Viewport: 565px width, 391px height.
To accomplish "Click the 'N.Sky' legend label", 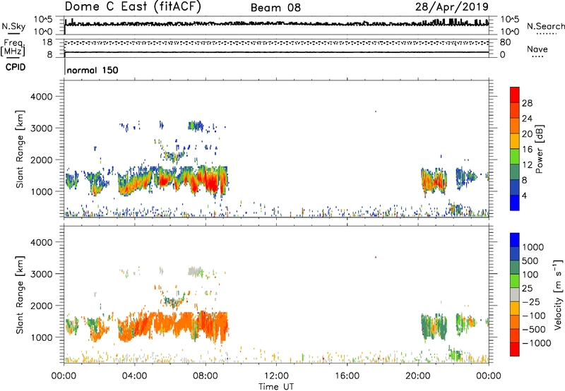I will 13,26.
